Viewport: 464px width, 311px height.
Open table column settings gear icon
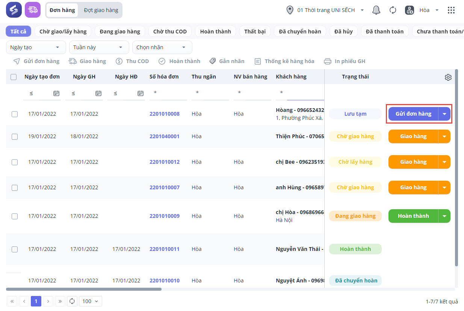click(448, 77)
